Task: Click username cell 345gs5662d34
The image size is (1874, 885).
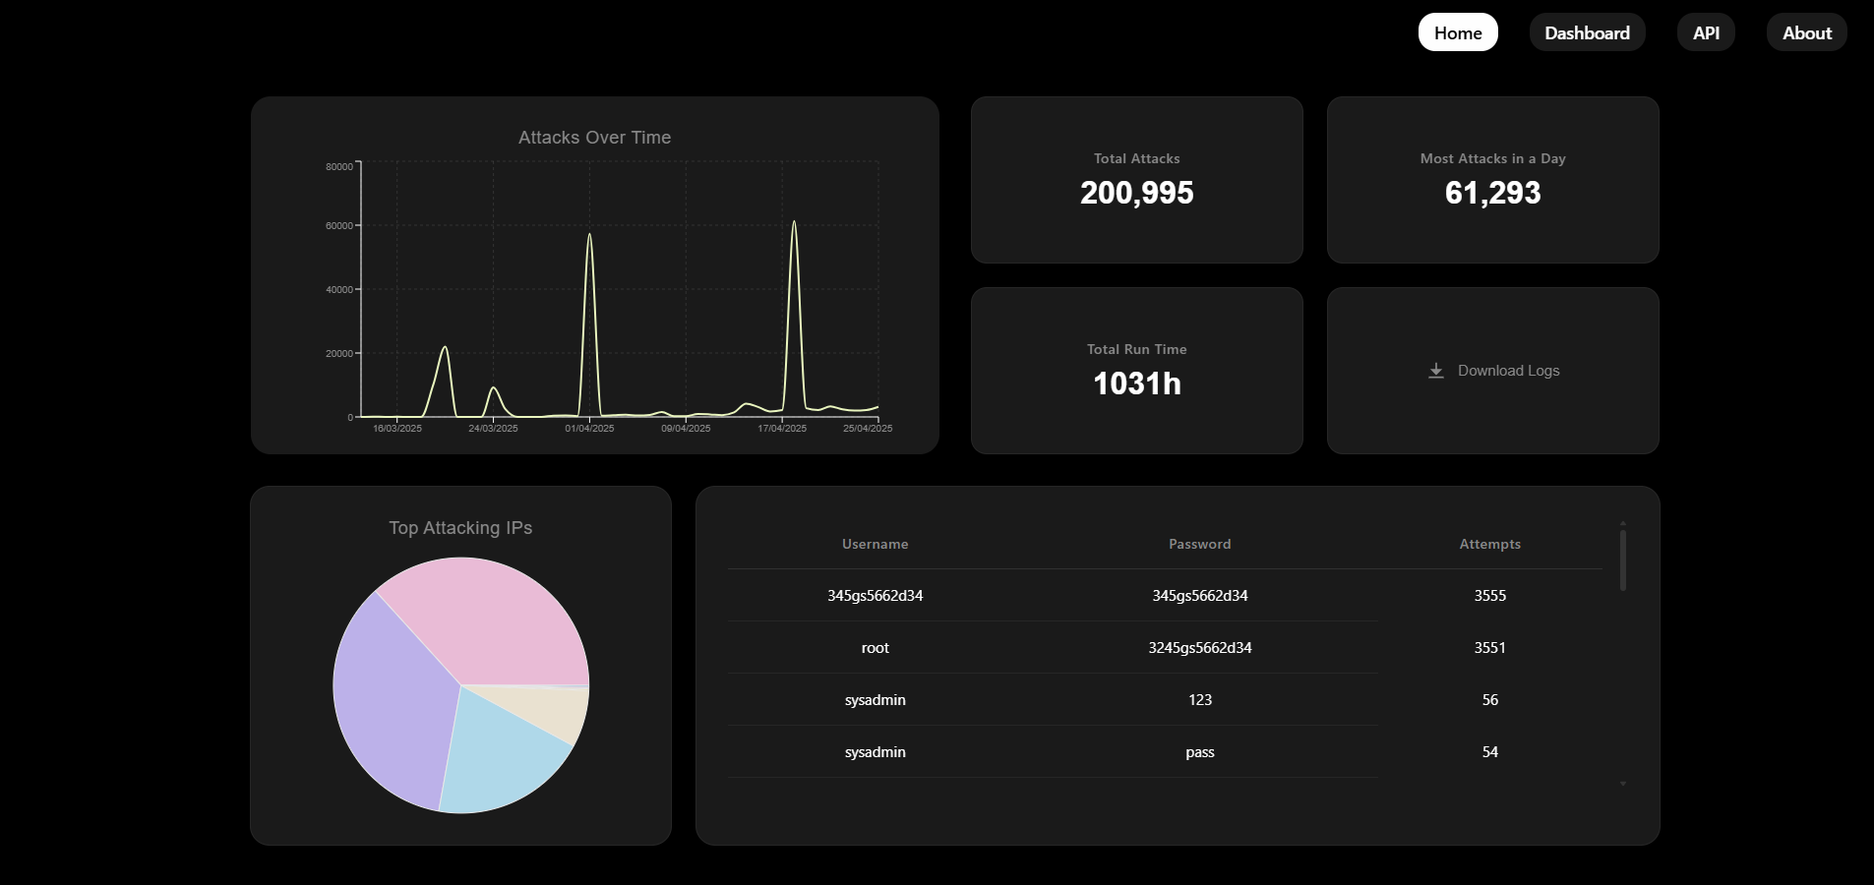Action: [x=875, y=596]
